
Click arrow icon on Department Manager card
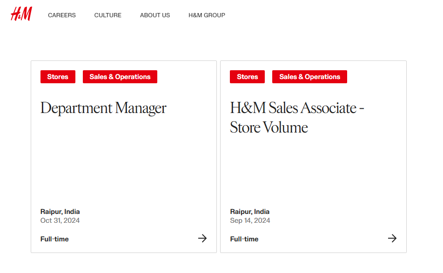point(202,238)
